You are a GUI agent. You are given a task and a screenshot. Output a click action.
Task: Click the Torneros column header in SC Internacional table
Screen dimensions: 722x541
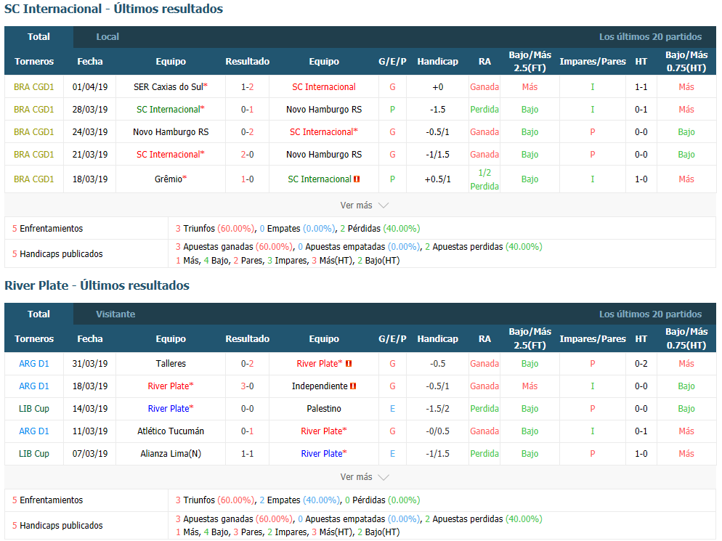[x=34, y=62]
